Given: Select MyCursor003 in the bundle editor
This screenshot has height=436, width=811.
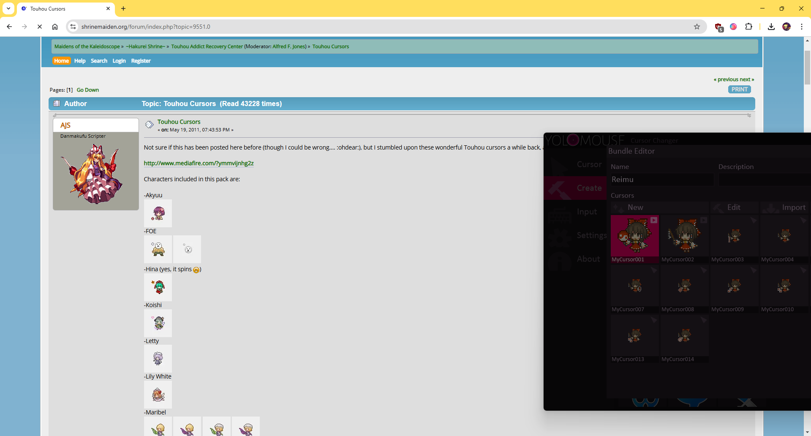Looking at the screenshot, I should click(x=735, y=239).
